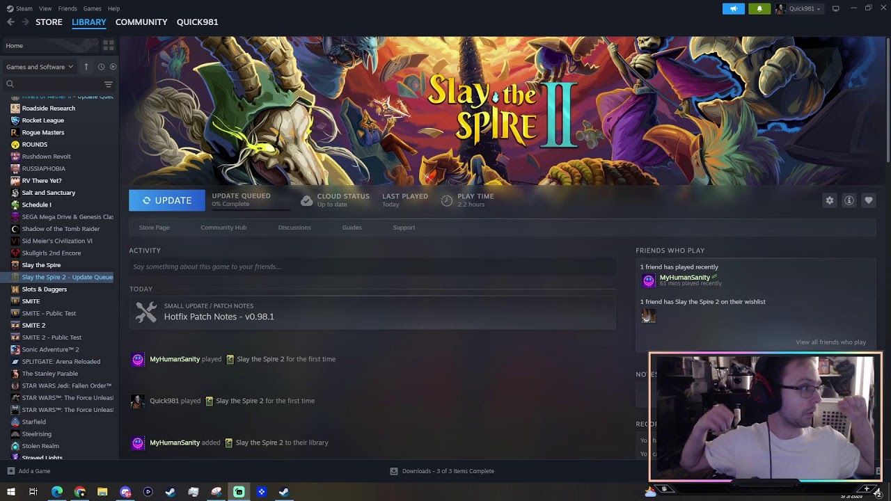
Task: Open Discord from the taskbar
Action: click(125, 492)
